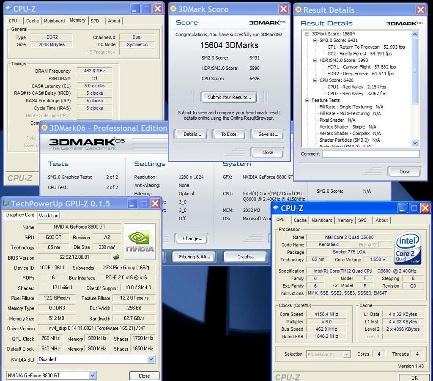Click the Submit Your Results button
Screen dimensions: 433x381
coord(229,97)
